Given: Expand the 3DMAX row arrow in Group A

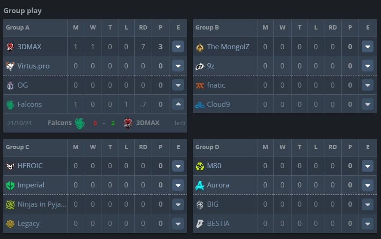Looking at the screenshot, I should tap(178, 47).
